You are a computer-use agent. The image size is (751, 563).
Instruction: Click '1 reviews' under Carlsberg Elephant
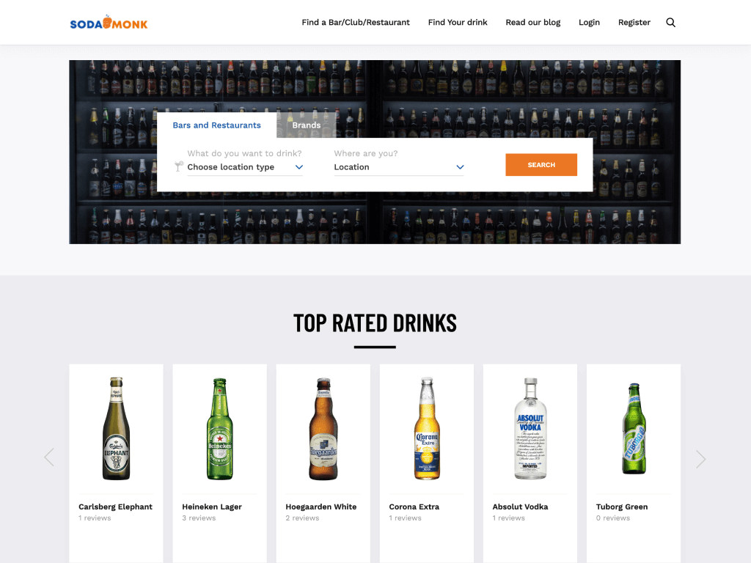(x=95, y=518)
